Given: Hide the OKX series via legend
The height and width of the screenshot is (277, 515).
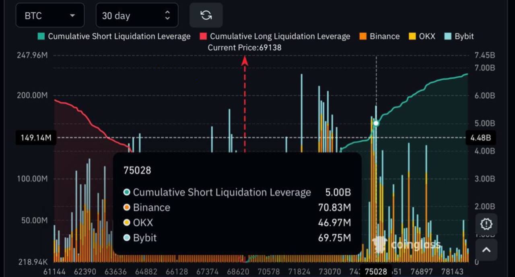Looking at the screenshot, I should [427, 36].
